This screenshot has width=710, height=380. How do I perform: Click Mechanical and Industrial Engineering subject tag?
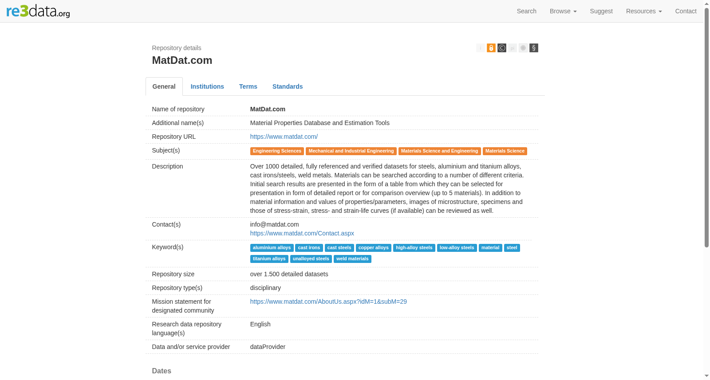click(x=351, y=151)
